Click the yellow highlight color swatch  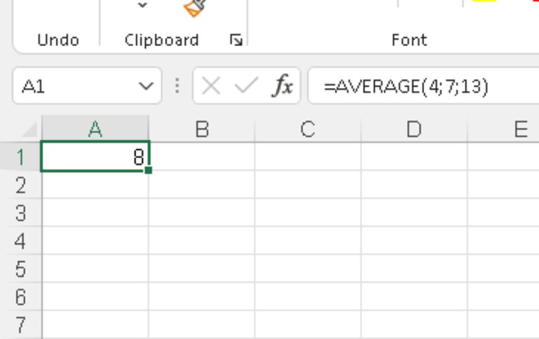click(x=484, y=2)
